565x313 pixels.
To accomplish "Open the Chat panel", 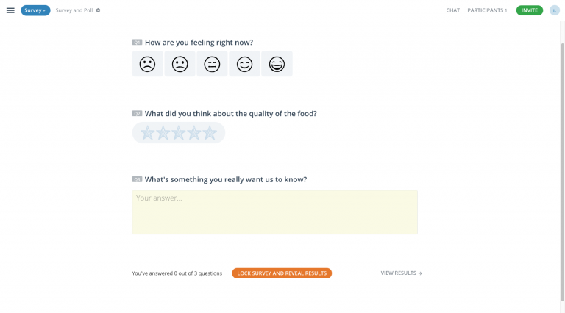I will [x=453, y=10].
